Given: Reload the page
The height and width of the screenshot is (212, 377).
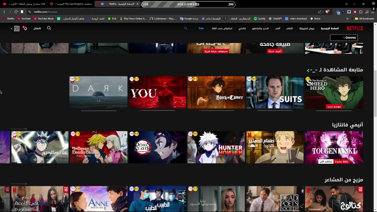Looking at the screenshot, I should point(16,12).
